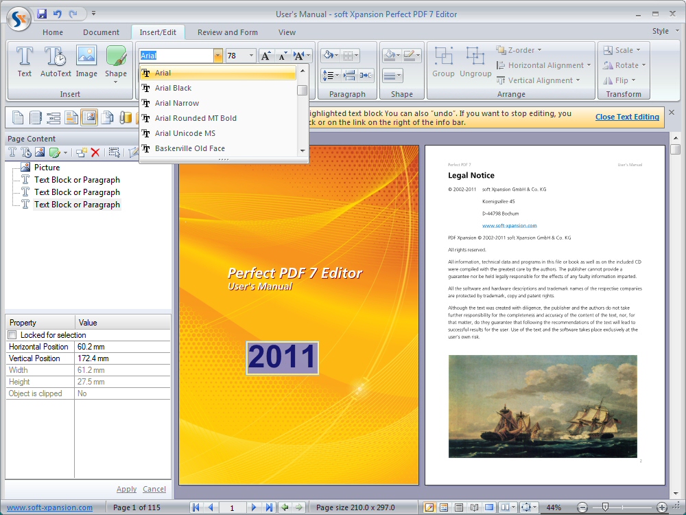Open the Home ribbon tab
The width and height of the screenshot is (686, 515).
pyautogui.click(x=53, y=32)
